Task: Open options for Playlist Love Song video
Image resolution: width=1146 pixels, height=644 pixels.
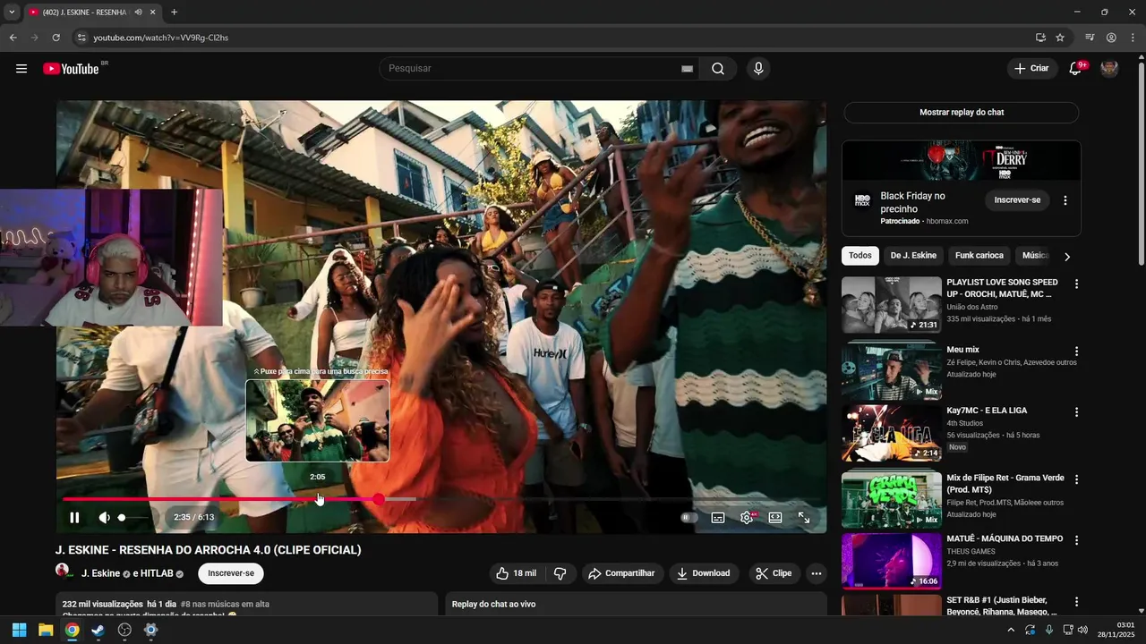Action: pos(1076,284)
